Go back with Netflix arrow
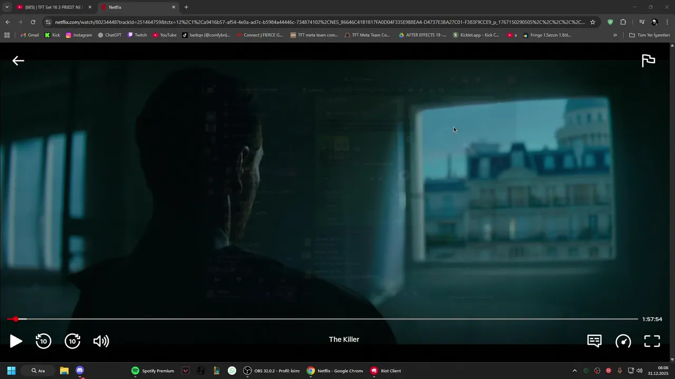This screenshot has width=675, height=379. (x=18, y=61)
